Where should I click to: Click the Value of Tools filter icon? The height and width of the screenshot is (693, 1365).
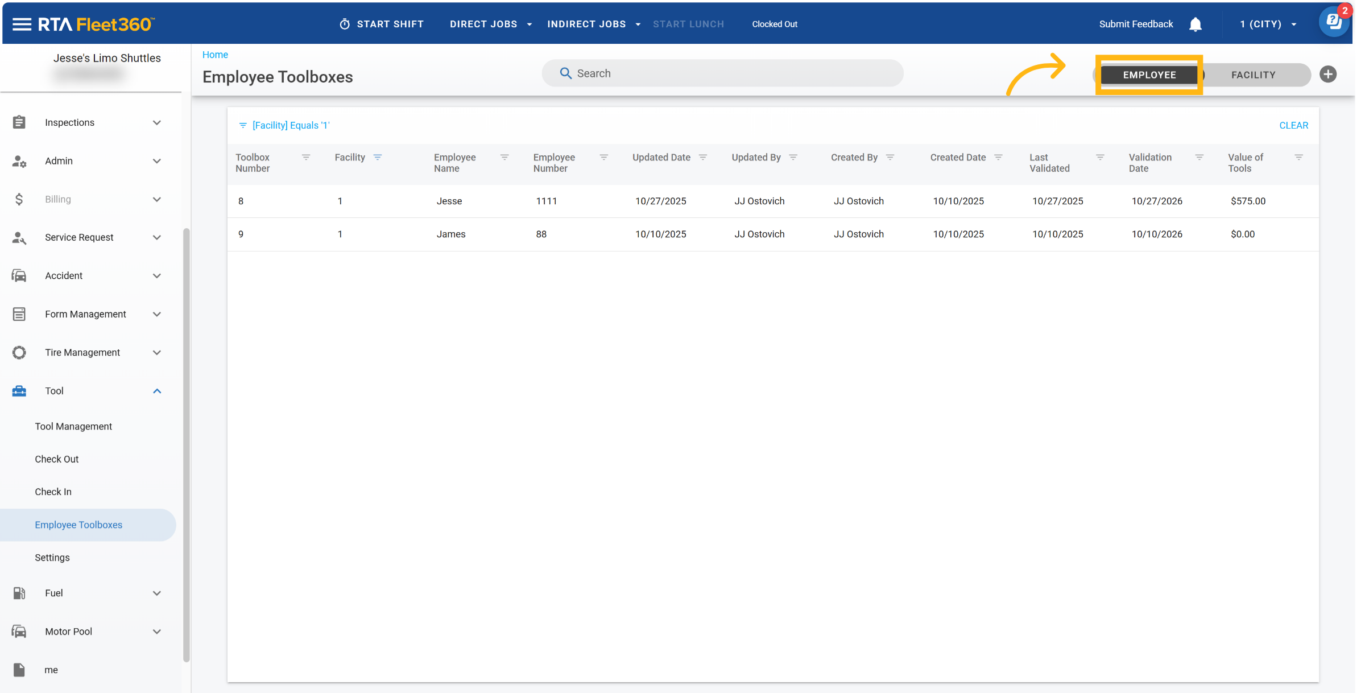pos(1298,158)
